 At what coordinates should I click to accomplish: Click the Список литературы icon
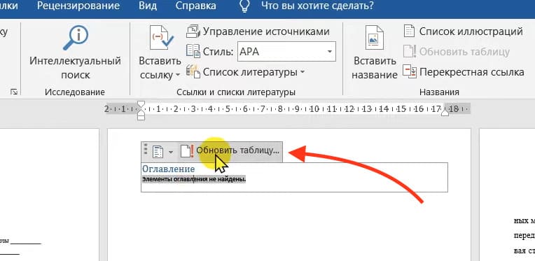pyautogui.click(x=193, y=71)
